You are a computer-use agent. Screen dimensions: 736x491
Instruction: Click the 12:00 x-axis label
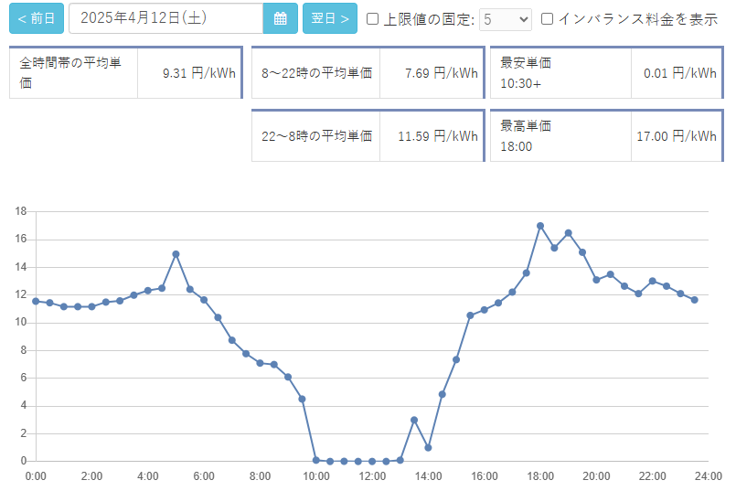(x=372, y=476)
